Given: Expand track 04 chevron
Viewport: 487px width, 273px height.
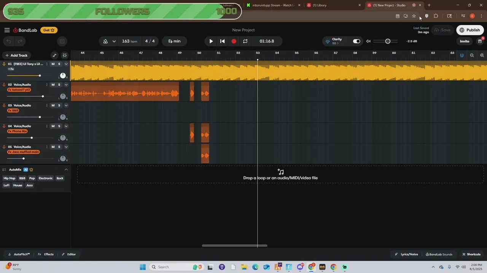Looking at the screenshot, I should [66, 126].
